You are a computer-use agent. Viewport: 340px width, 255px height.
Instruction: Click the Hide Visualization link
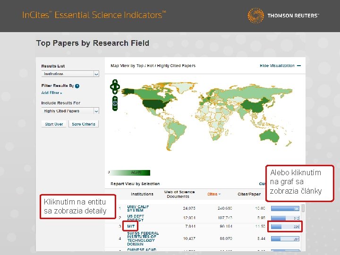(277, 66)
